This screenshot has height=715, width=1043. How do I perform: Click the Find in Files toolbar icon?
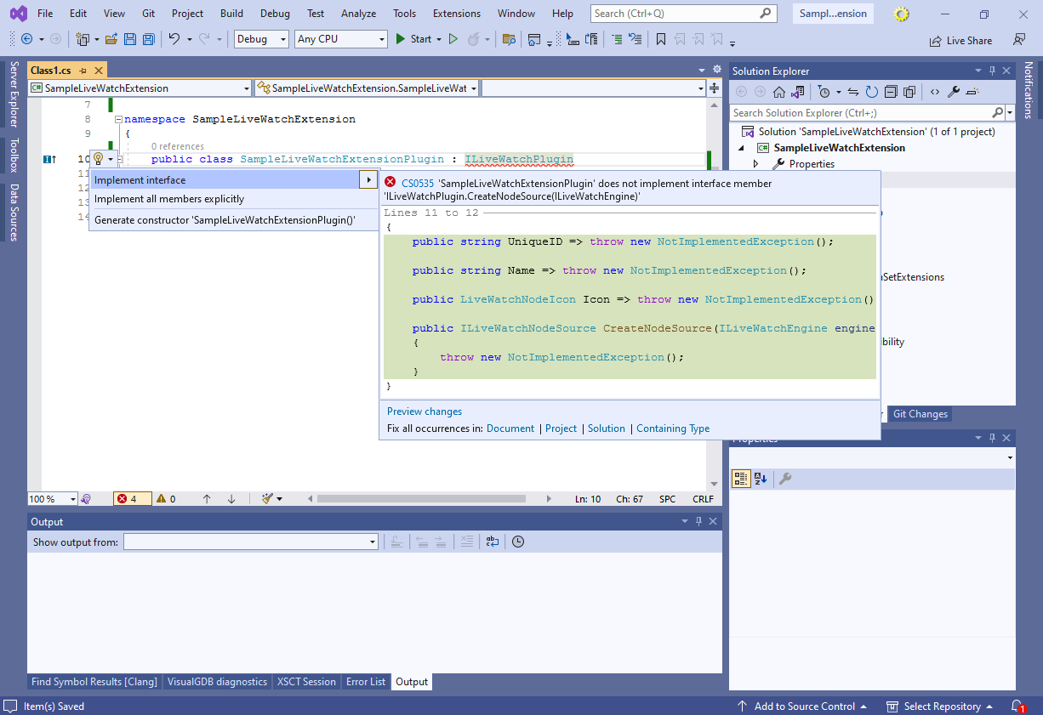click(509, 39)
